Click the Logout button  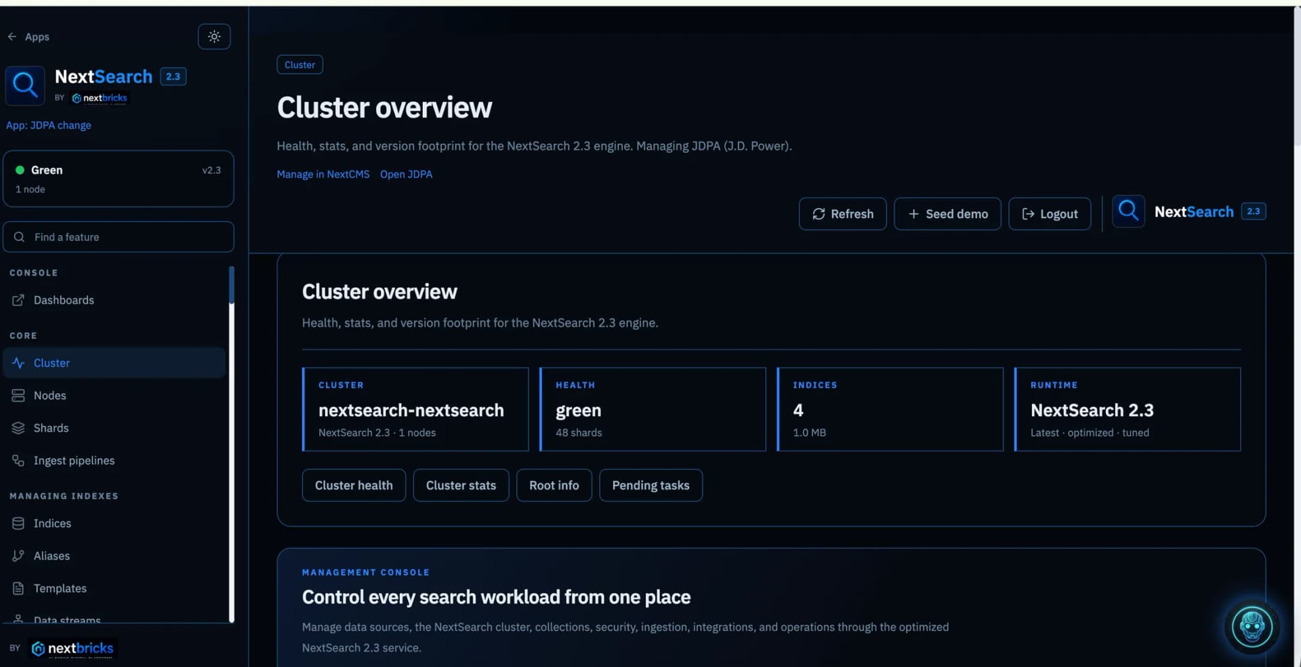click(x=1050, y=214)
